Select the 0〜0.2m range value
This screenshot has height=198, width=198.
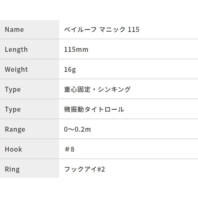pyautogui.click(x=78, y=129)
